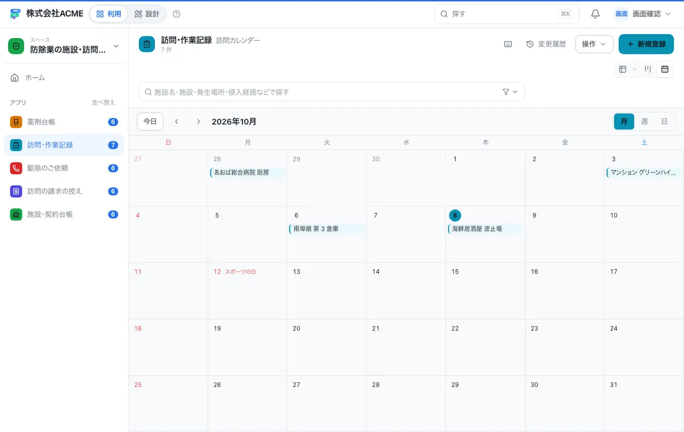Switch to kanban board view icon

(648, 69)
